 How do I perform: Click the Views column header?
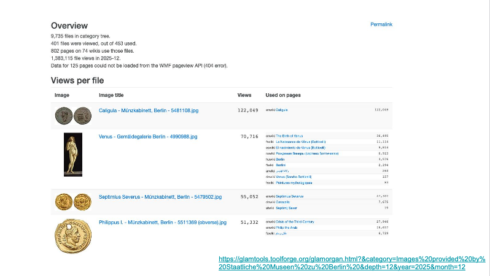244,95
